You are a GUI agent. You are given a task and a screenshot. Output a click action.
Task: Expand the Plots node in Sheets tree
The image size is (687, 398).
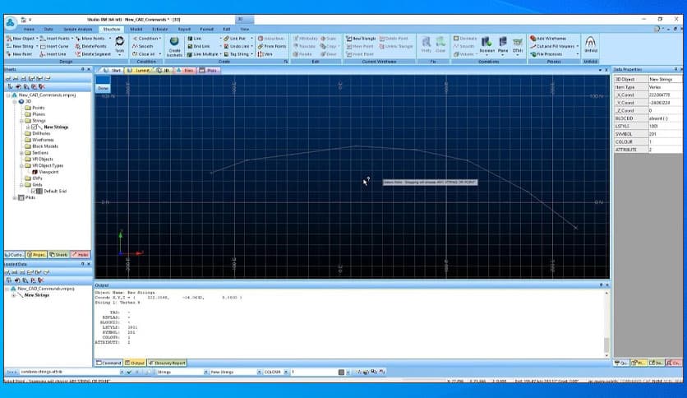(15, 197)
